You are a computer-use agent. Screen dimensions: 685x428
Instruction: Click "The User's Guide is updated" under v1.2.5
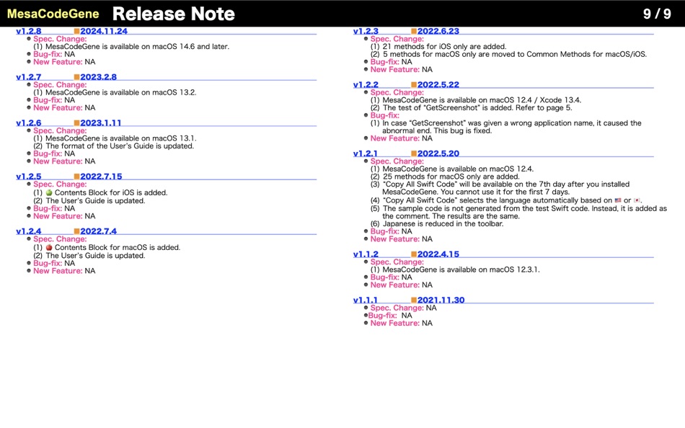[95, 201]
